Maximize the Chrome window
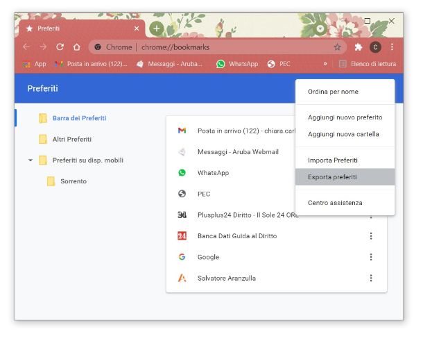Viewport: 423px width, 341px height. [x=368, y=21]
